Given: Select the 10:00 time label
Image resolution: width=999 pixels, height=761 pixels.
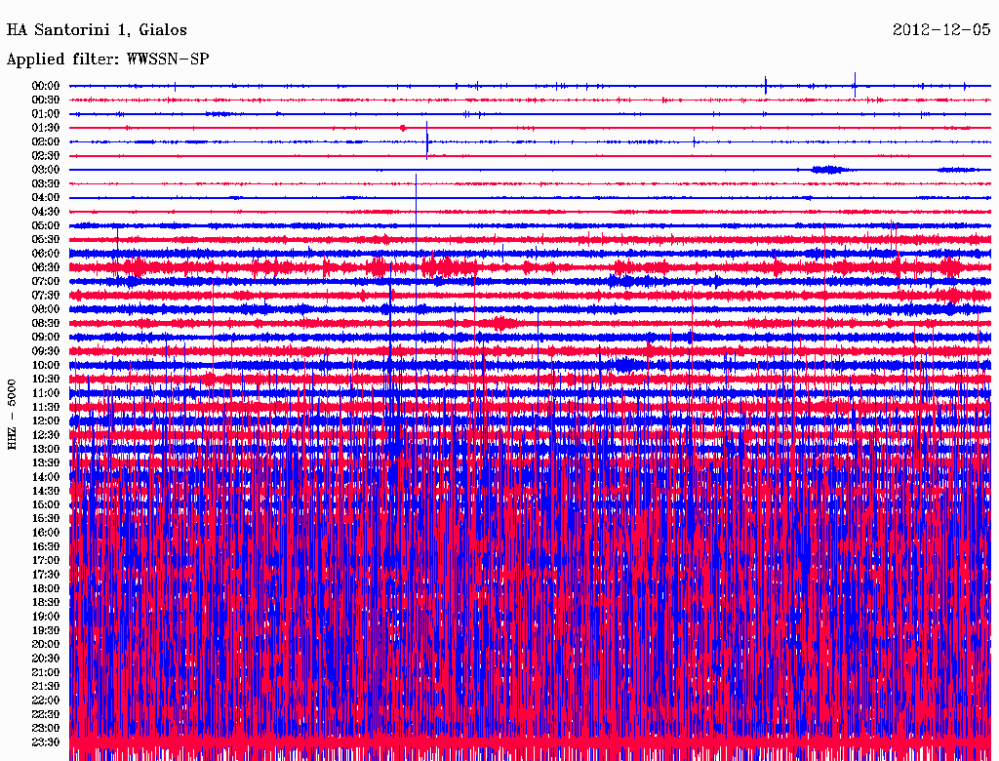Looking at the screenshot, I should tap(46, 365).
